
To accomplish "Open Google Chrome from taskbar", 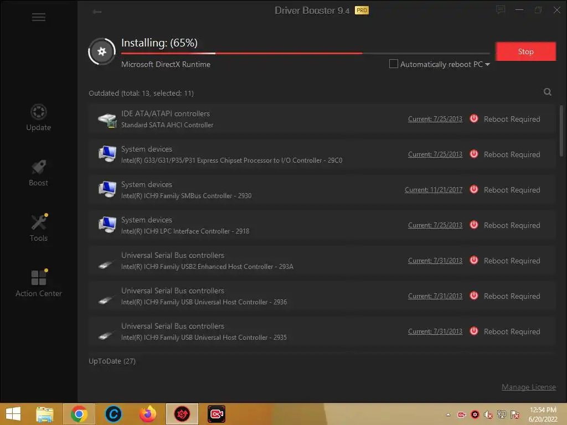I will click(79, 414).
